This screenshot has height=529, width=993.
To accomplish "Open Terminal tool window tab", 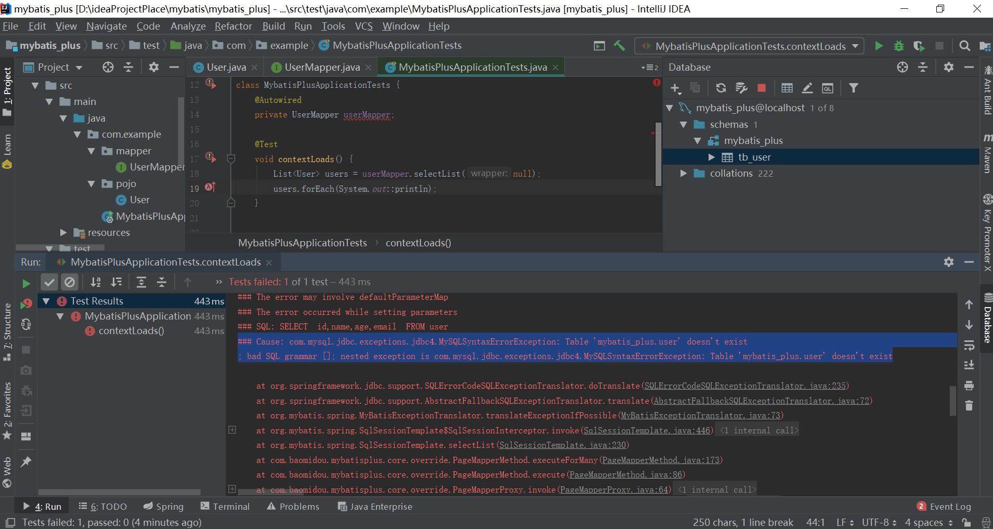I will point(225,507).
